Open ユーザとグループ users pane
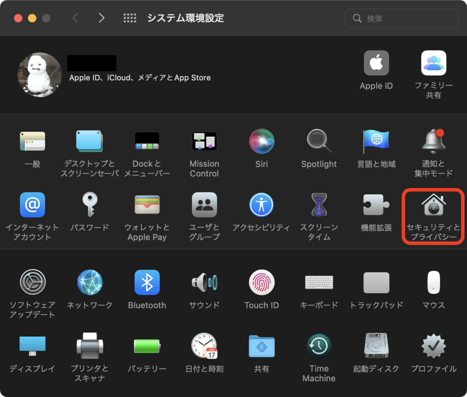The width and height of the screenshot is (467, 397). 204,205
